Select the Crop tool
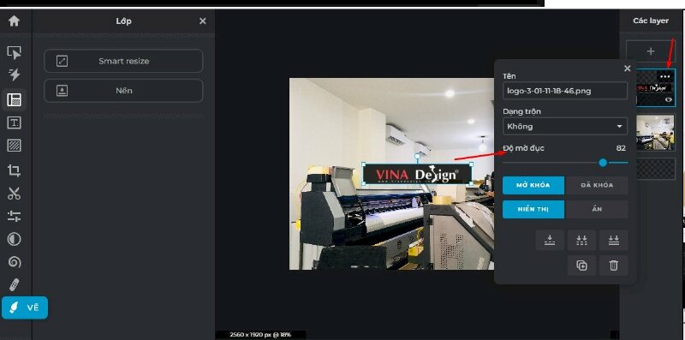The height and width of the screenshot is (340, 685). (14, 170)
